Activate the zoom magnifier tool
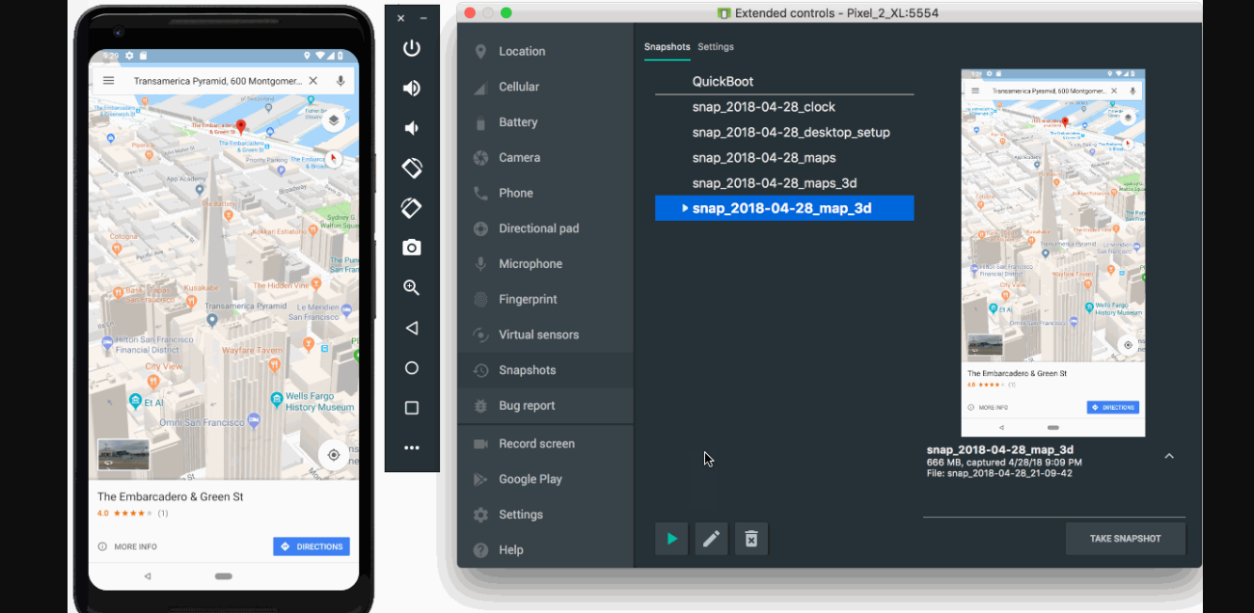This screenshot has height=613, width=1254. 412,287
